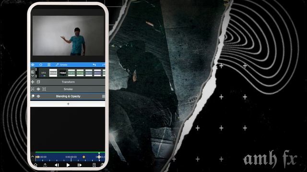Tap the move arrows icon on Transform row
This screenshot has width=307, height=172.
tap(33, 82)
